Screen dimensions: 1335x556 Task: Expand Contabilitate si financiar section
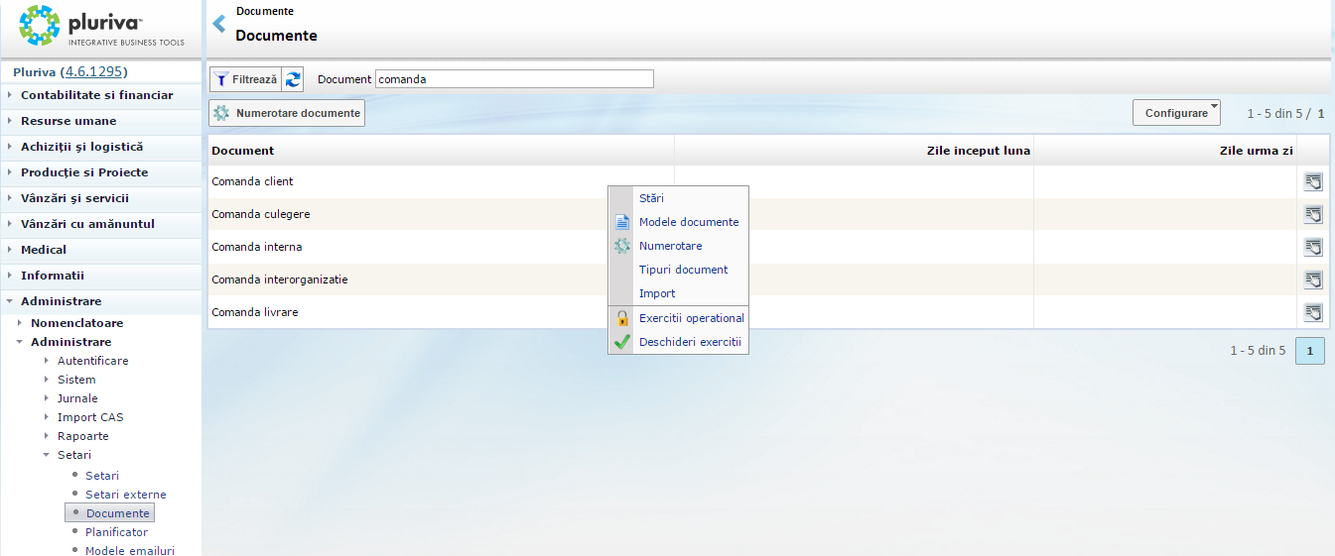click(96, 95)
